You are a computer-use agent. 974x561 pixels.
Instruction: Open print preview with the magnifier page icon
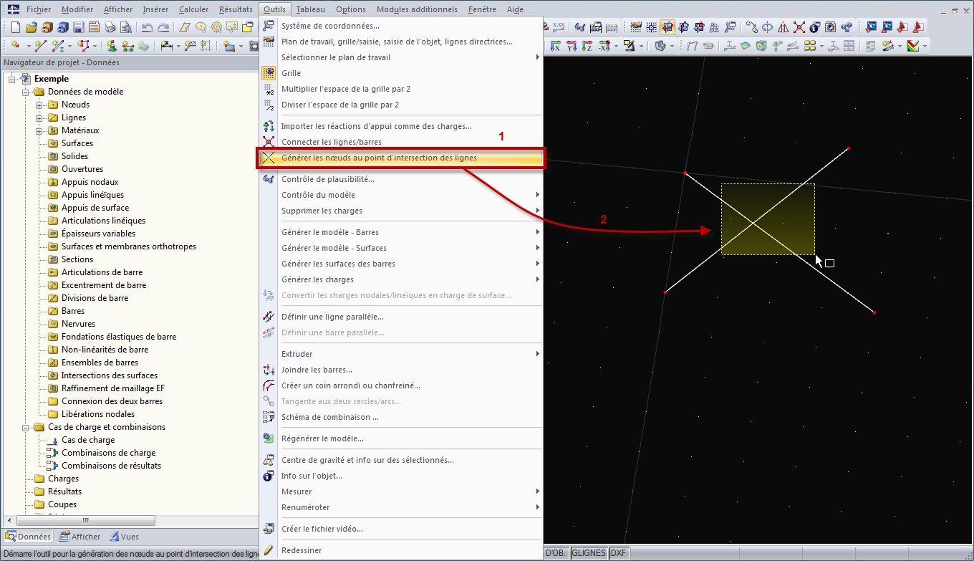click(x=125, y=27)
